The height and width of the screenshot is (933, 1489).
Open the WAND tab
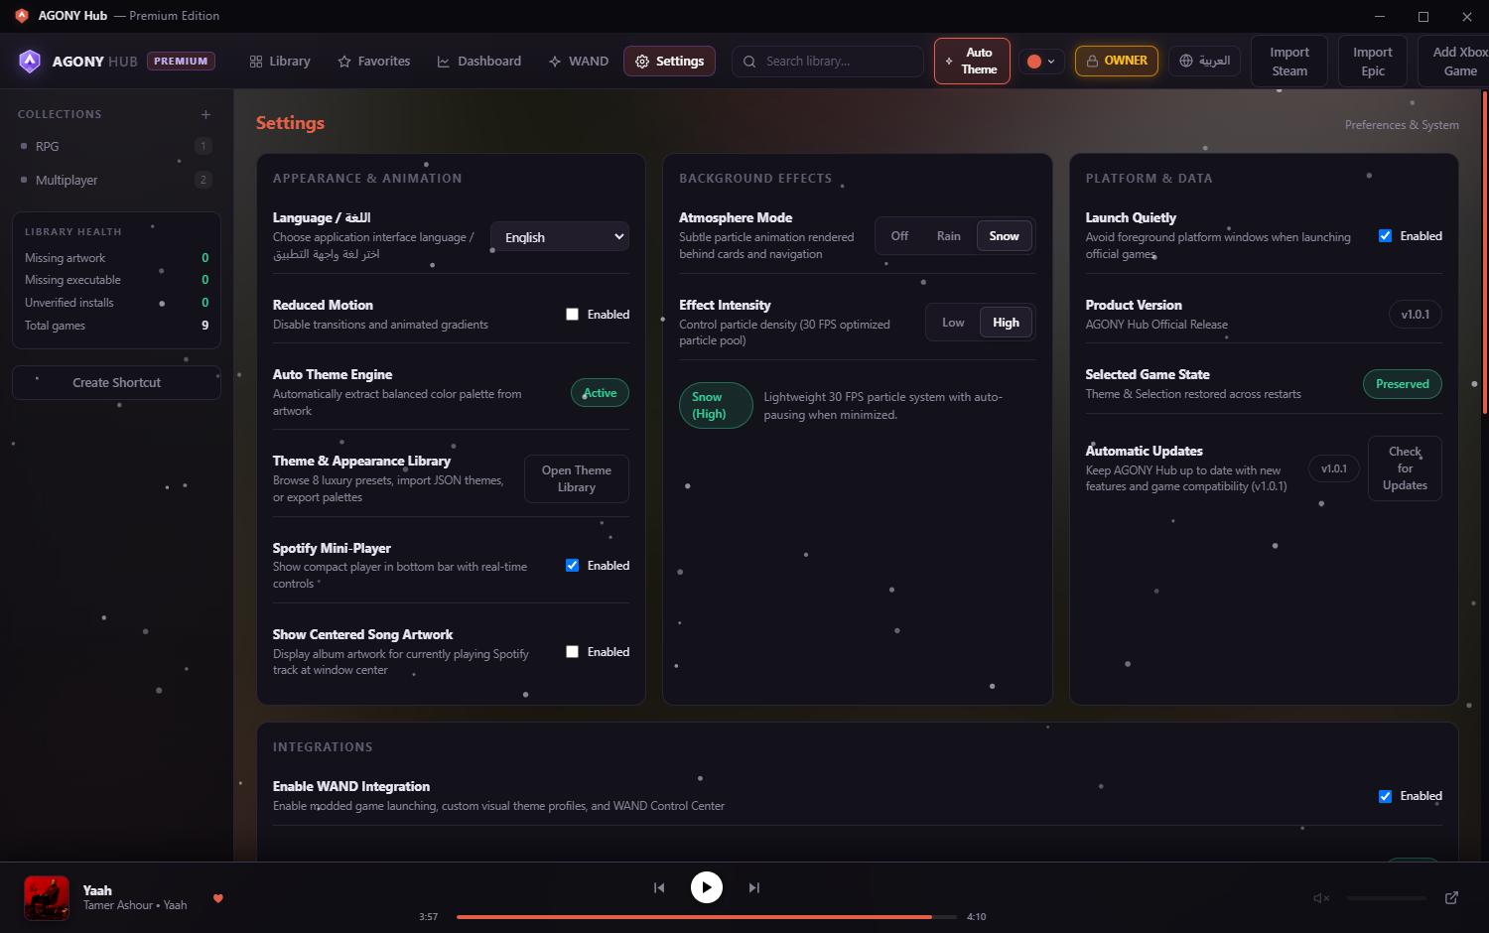pos(579,62)
